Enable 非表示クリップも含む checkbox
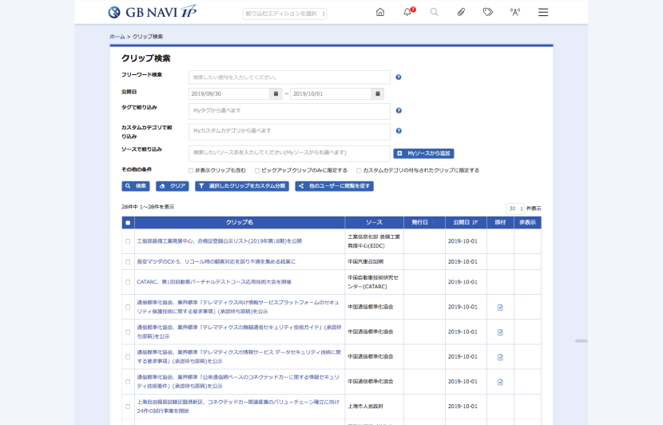 191,171
